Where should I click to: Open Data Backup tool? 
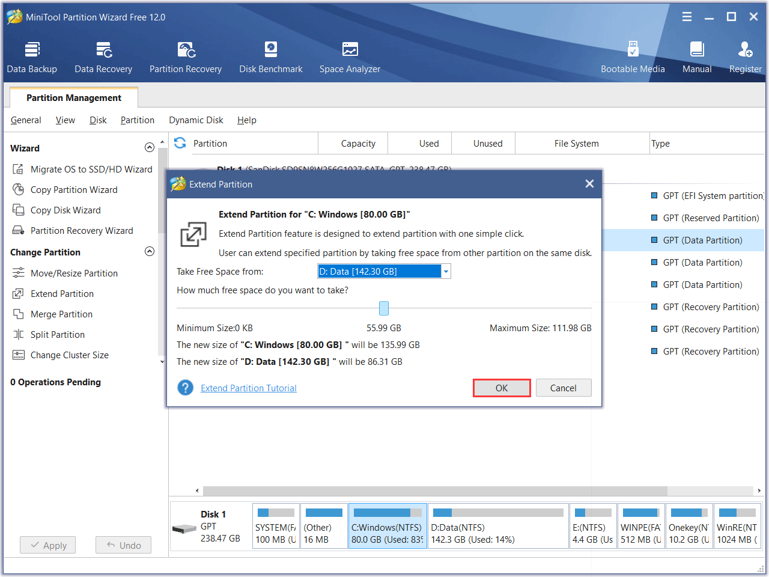tap(32, 58)
